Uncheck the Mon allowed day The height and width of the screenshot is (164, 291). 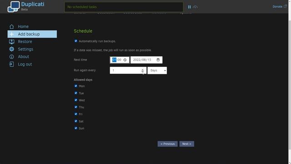coord(76,86)
